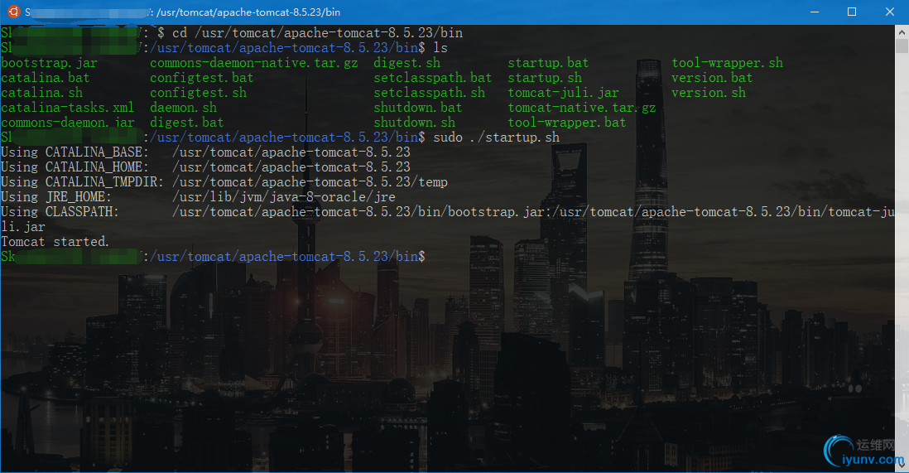Click the 'Using CATALINA_HOME:' label
The width and height of the screenshot is (909, 473).
[x=75, y=167]
